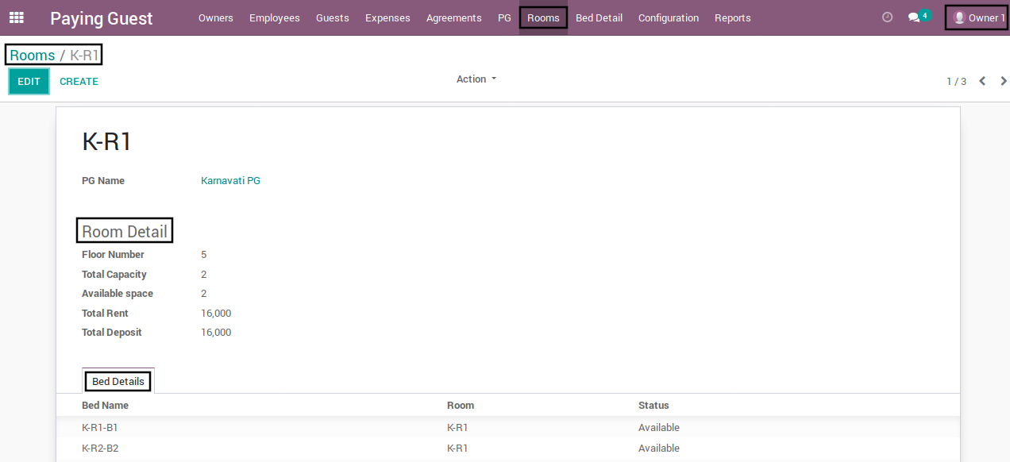Click the Total Deposit value 16,000
The image size is (1010, 462).
point(216,333)
